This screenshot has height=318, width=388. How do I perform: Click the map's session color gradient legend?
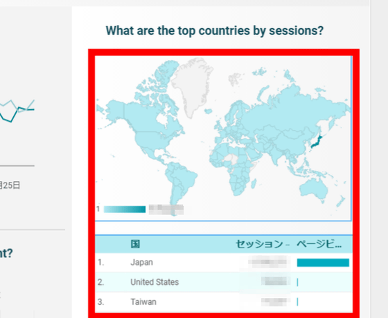coord(125,209)
